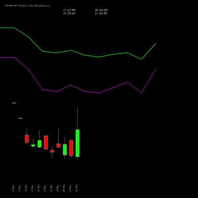Click the open value O: 23.45
Viewport: 198px width, 198px height.
pos(69,13)
